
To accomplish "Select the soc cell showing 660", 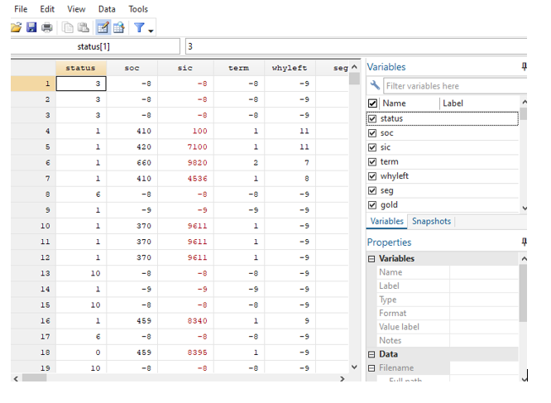I will coord(132,163).
